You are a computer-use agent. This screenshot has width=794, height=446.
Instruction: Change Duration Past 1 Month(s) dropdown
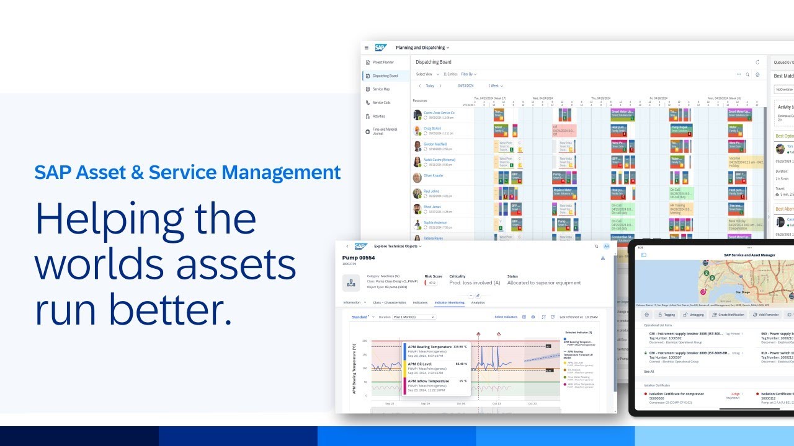coord(414,317)
